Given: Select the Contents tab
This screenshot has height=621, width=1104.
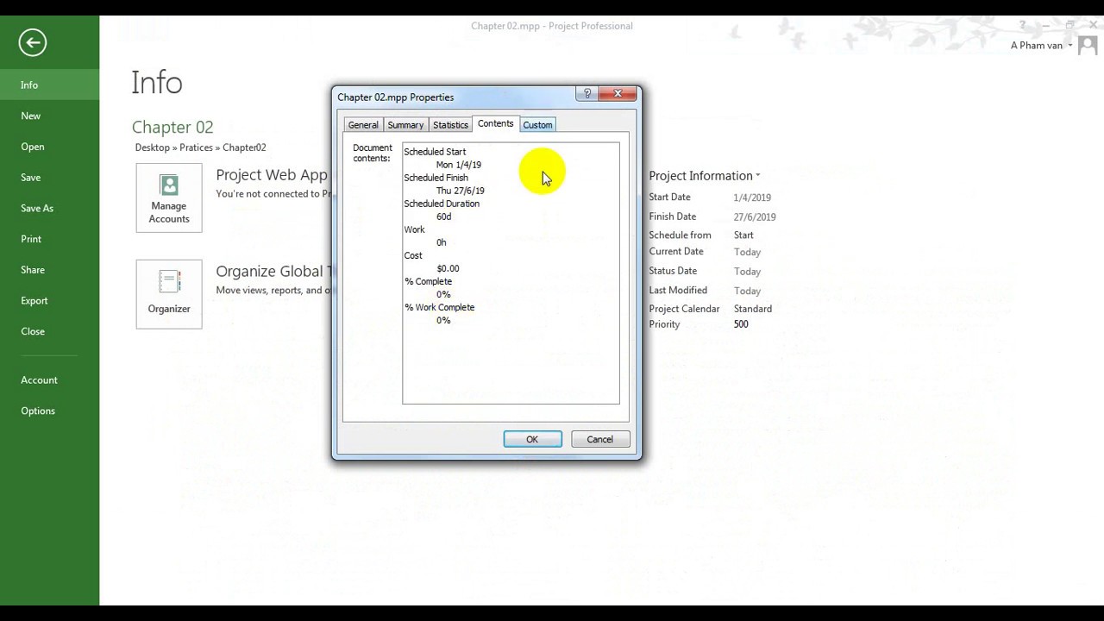Looking at the screenshot, I should [496, 124].
